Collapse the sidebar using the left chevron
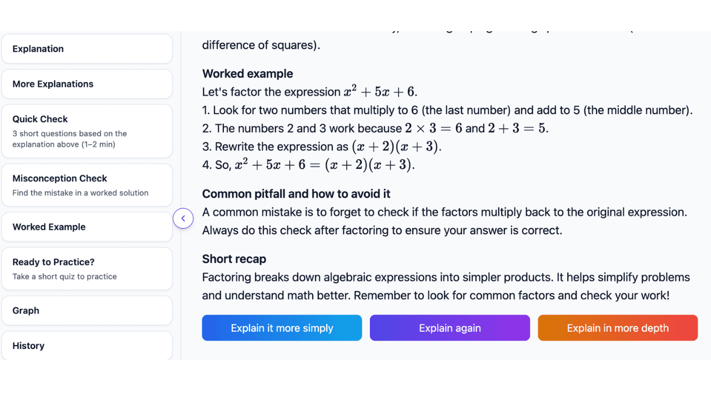The width and height of the screenshot is (711, 400). 183,218
